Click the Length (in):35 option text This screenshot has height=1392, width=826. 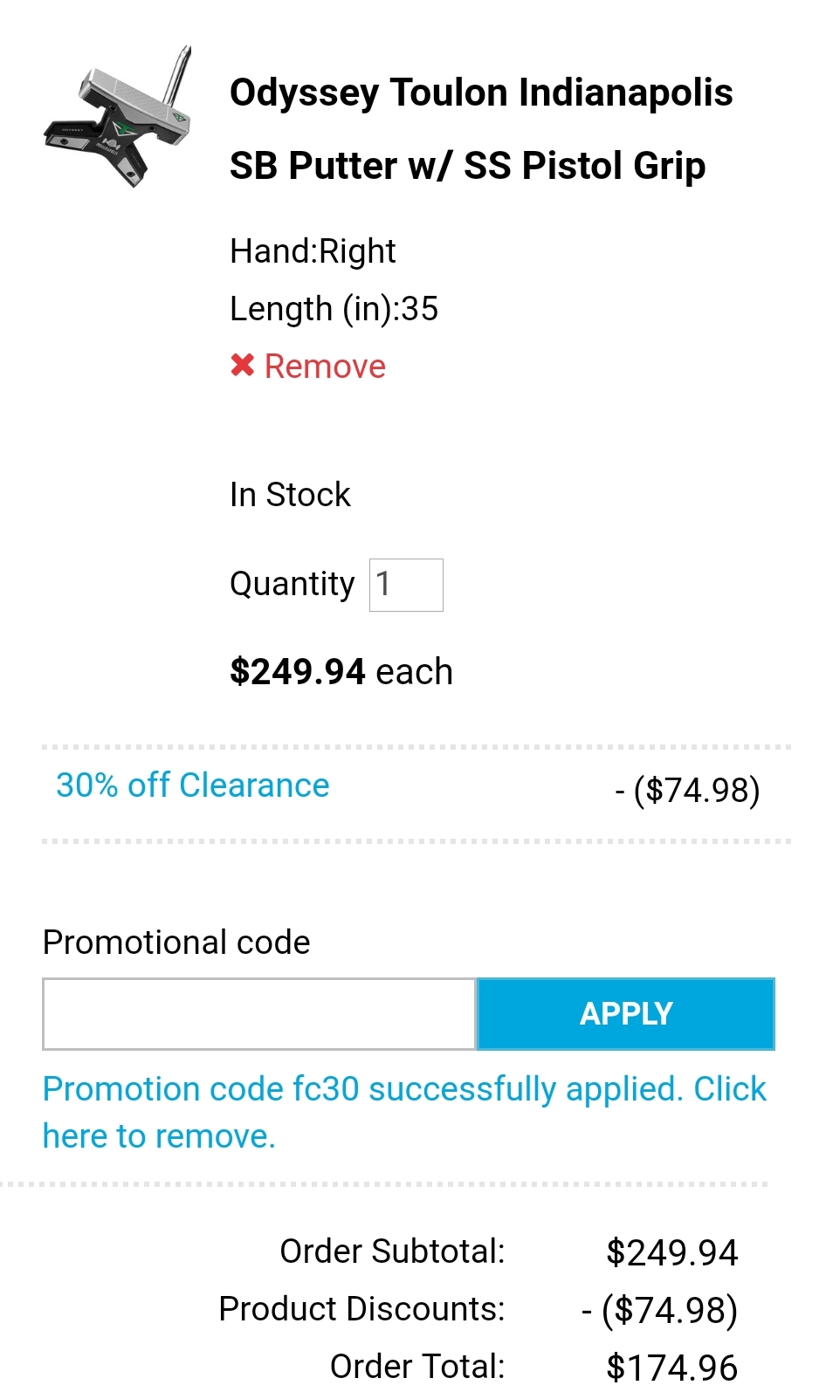point(334,309)
